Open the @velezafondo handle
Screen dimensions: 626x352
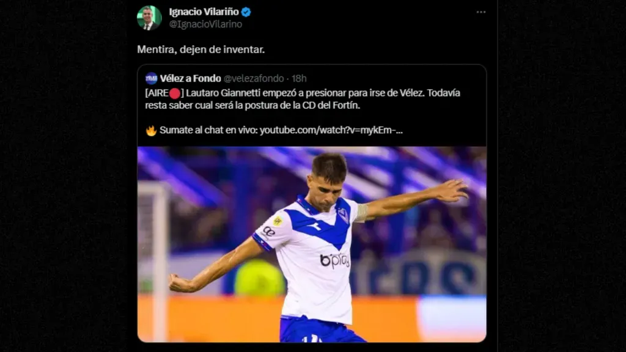tap(254, 78)
